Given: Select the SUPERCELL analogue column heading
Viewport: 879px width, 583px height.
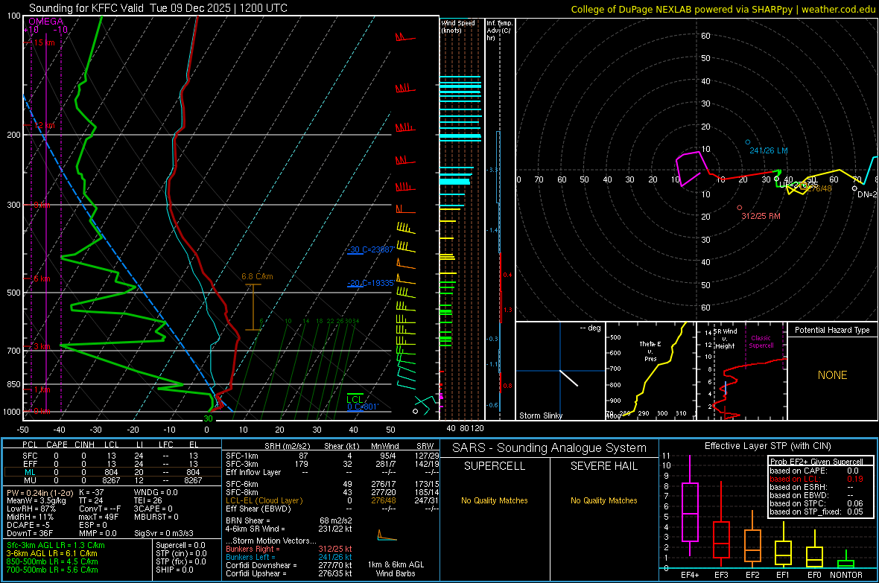Looking at the screenshot, I should (495, 466).
